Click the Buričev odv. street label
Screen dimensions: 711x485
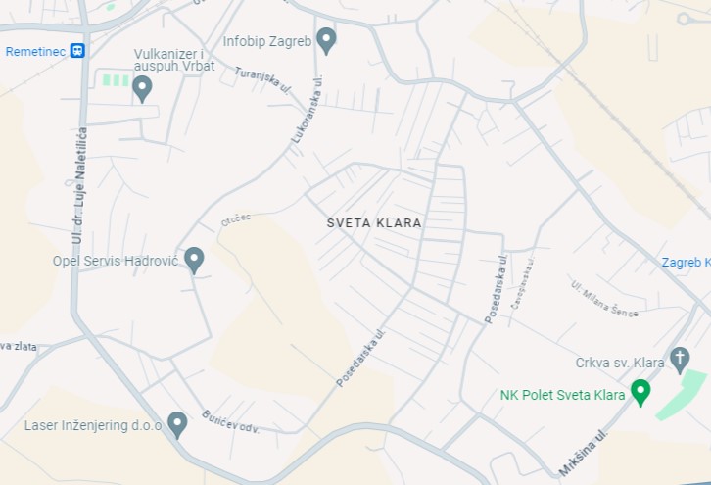pyautogui.click(x=230, y=422)
